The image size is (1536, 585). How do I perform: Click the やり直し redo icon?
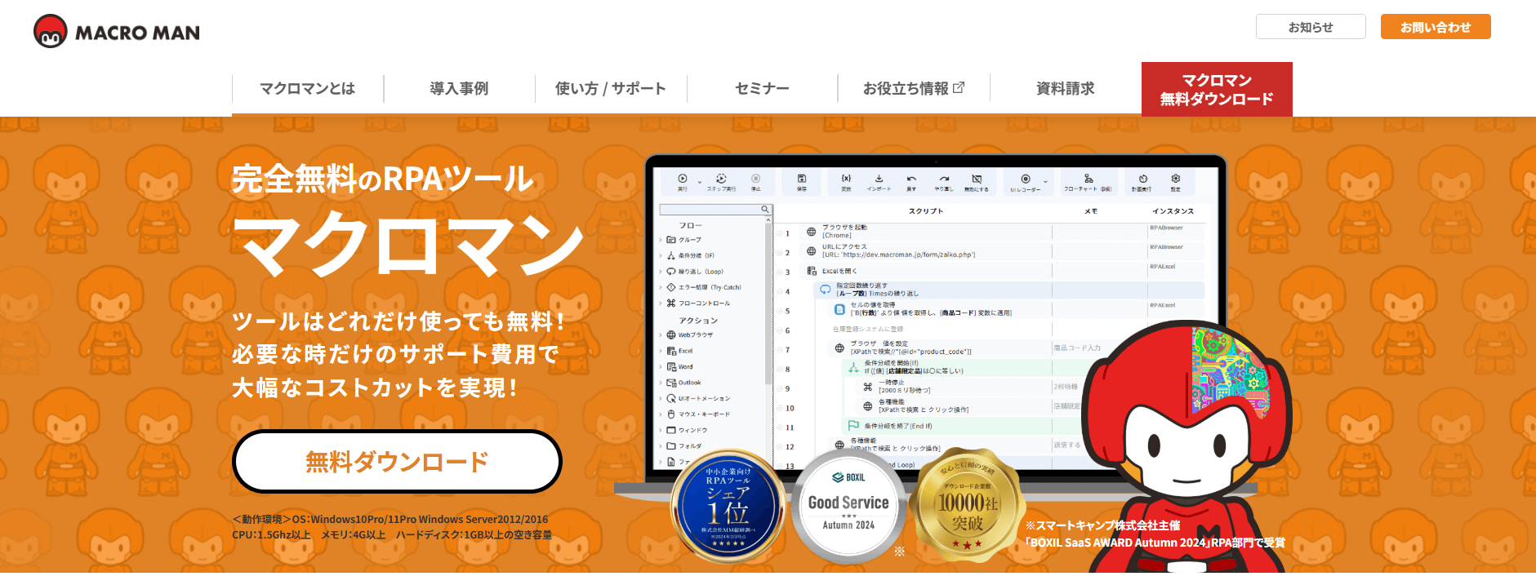click(x=944, y=179)
